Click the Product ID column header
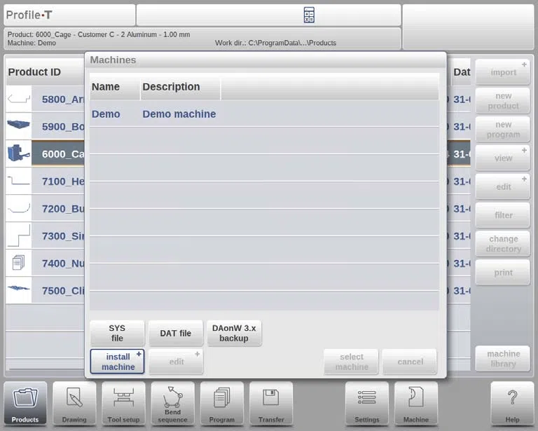Viewport: 538px width, 431px height. 46,72
